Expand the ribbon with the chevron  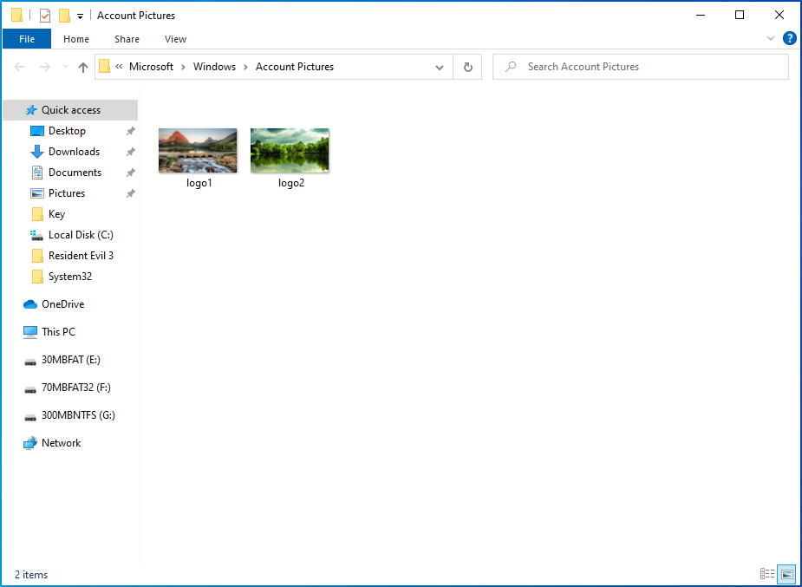pyautogui.click(x=770, y=38)
